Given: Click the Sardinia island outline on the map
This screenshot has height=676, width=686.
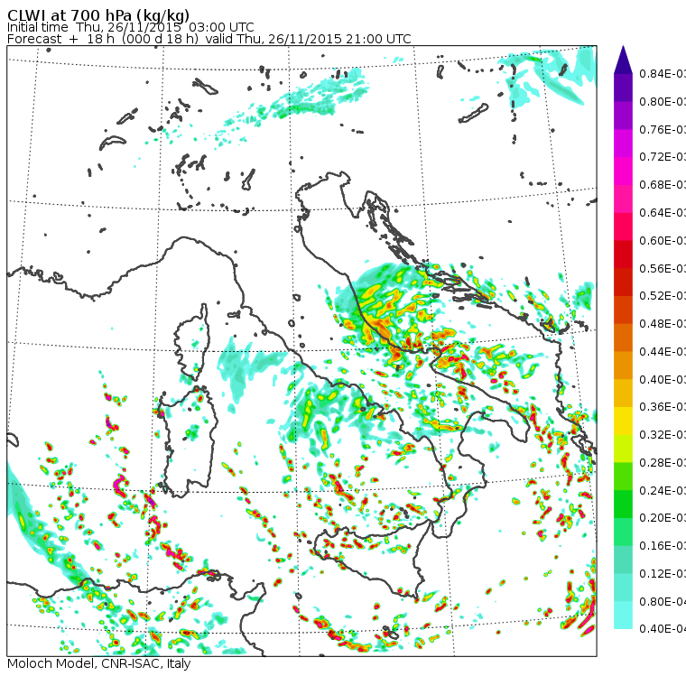Looking at the screenshot, I should 188,442.
